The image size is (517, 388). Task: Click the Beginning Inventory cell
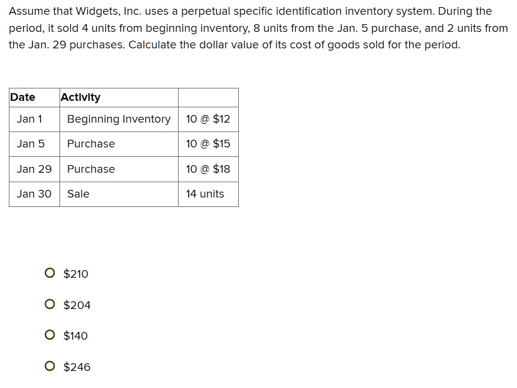118,119
